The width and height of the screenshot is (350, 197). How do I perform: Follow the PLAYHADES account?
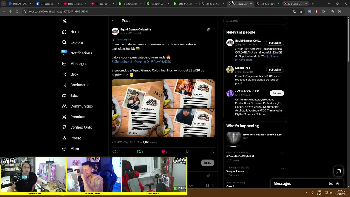coord(277,93)
